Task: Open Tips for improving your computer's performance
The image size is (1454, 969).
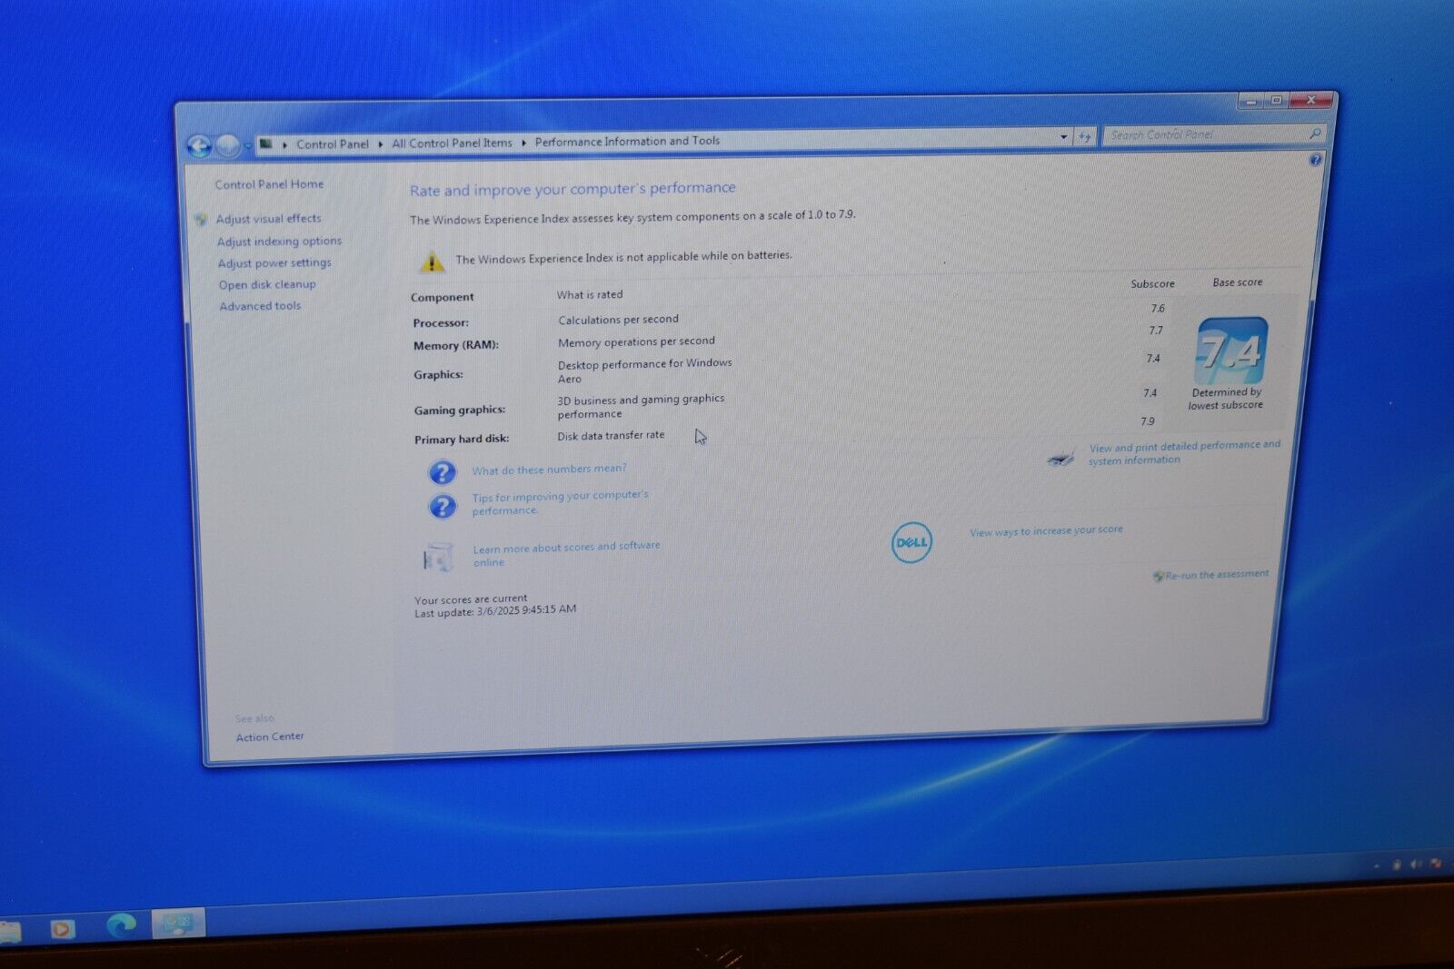Action: 560,503
